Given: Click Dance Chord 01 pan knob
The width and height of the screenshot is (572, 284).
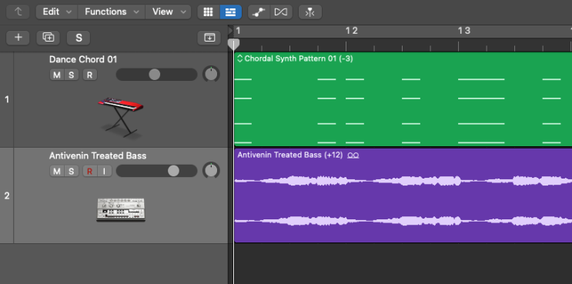Looking at the screenshot, I should (x=211, y=75).
